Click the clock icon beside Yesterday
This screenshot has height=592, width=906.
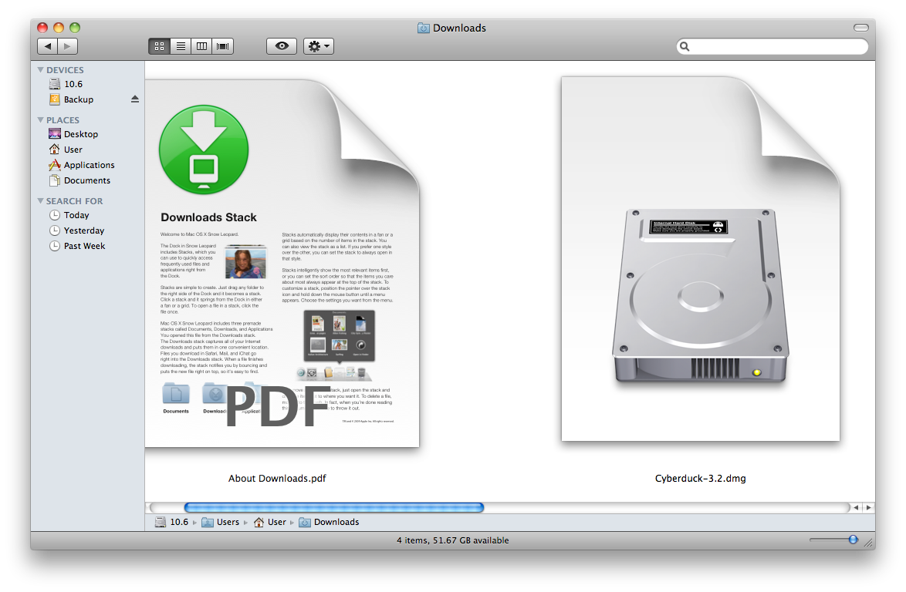tap(54, 230)
